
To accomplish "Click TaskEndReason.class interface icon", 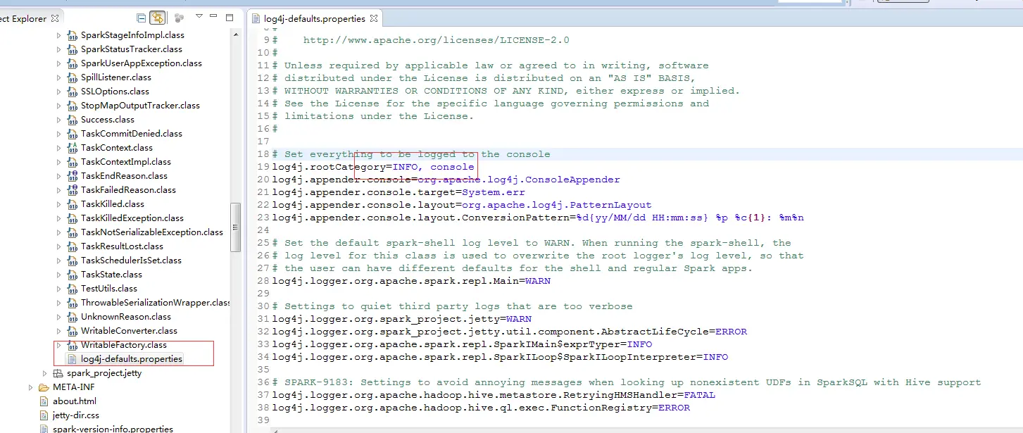I will click(72, 176).
